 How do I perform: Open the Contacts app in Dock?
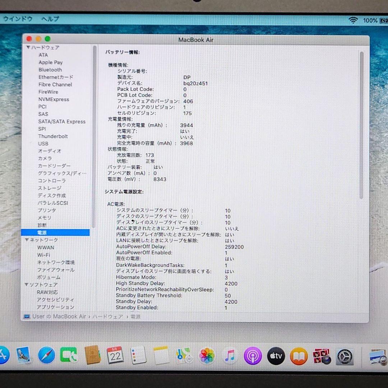point(92,355)
